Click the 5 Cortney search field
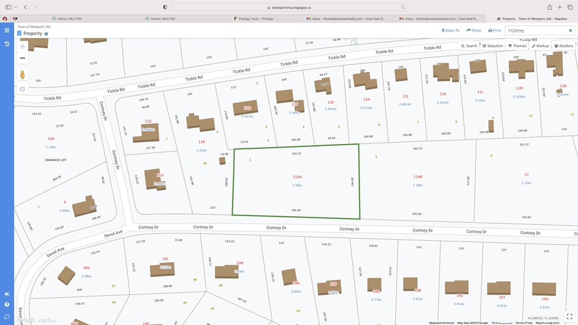This screenshot has height=325, width=578. point(535,30)
